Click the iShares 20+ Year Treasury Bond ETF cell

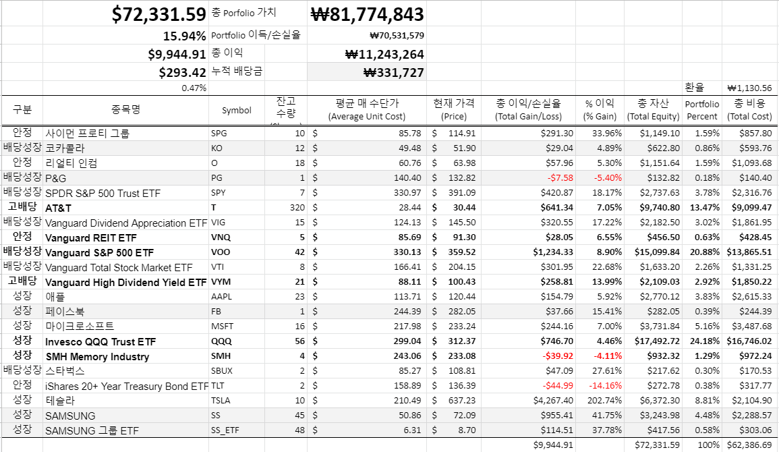125,386
